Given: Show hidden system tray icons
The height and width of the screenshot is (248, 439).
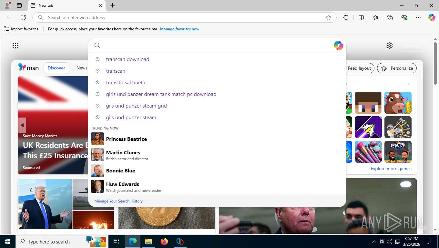Looking at the screenshot, I should click(374, 242).
